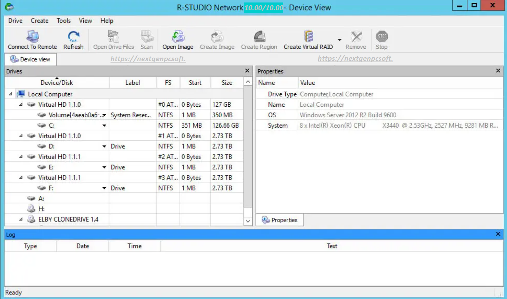The width and height of the screenshot is (507, 299).
Task: Switch to the Device view tab
Action: point(30,59)
